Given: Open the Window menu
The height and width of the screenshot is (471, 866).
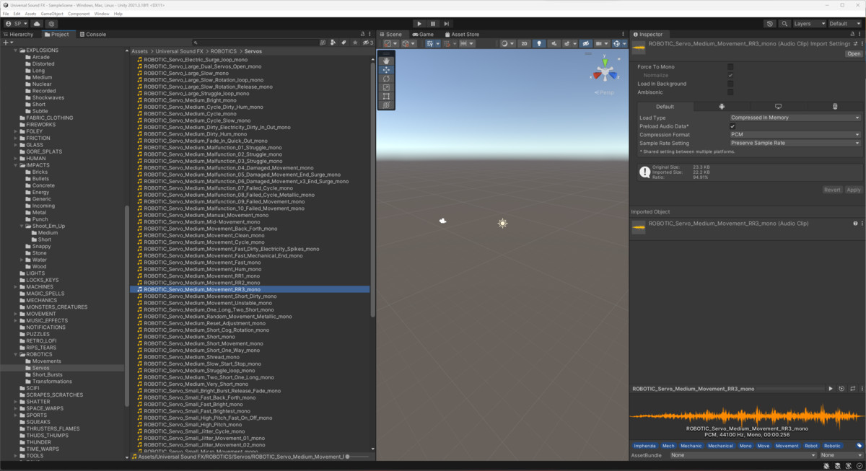Looking at the screenshot, I should click(x=102, y=14).
